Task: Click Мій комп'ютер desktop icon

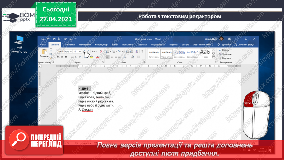Action: pos(19,44)
